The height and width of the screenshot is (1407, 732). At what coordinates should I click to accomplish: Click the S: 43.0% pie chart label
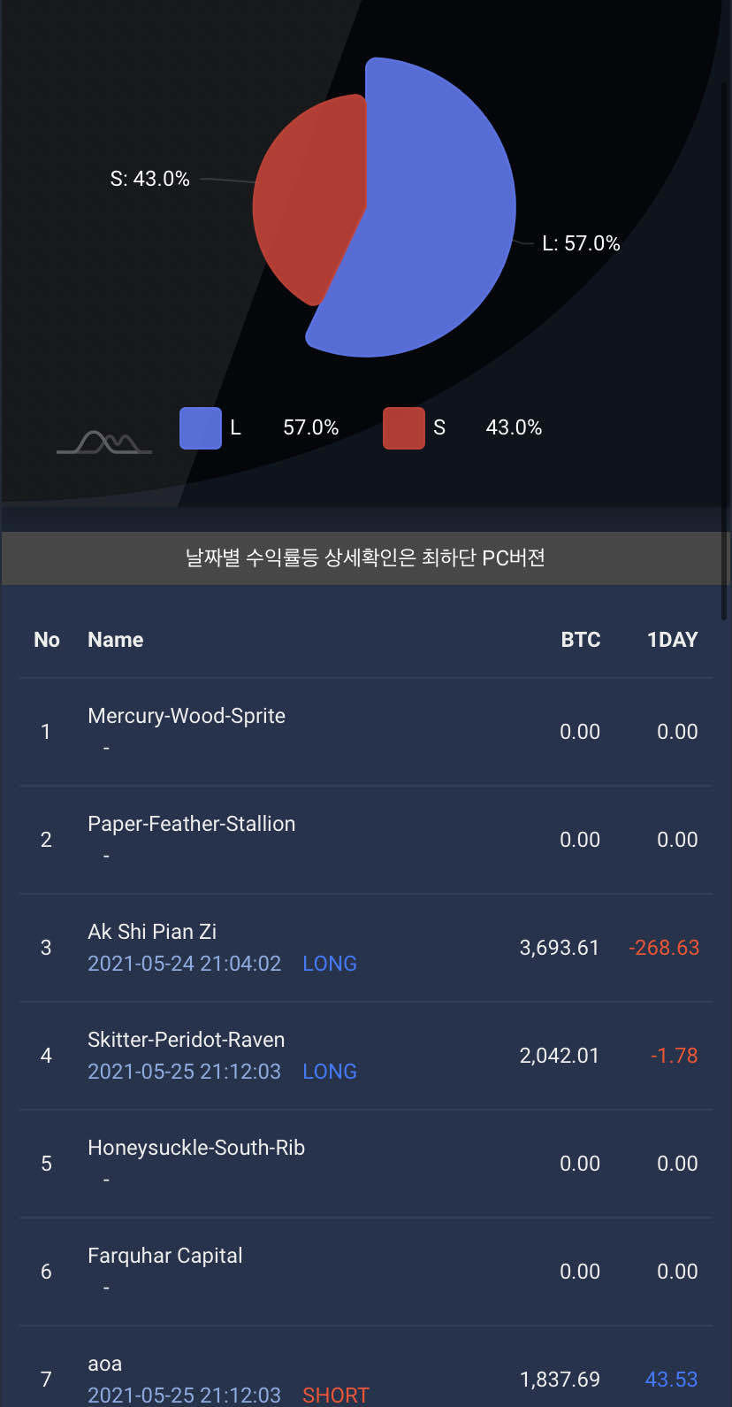click(149, 179)
